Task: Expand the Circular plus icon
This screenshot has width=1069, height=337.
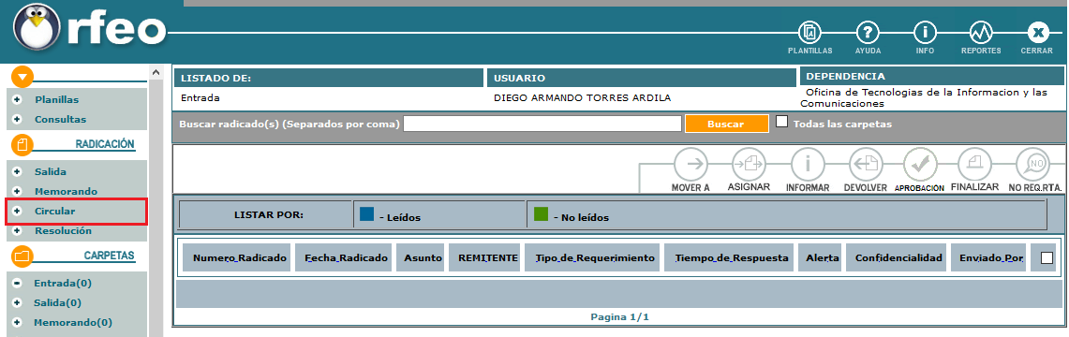Action: tap(17, 211)
